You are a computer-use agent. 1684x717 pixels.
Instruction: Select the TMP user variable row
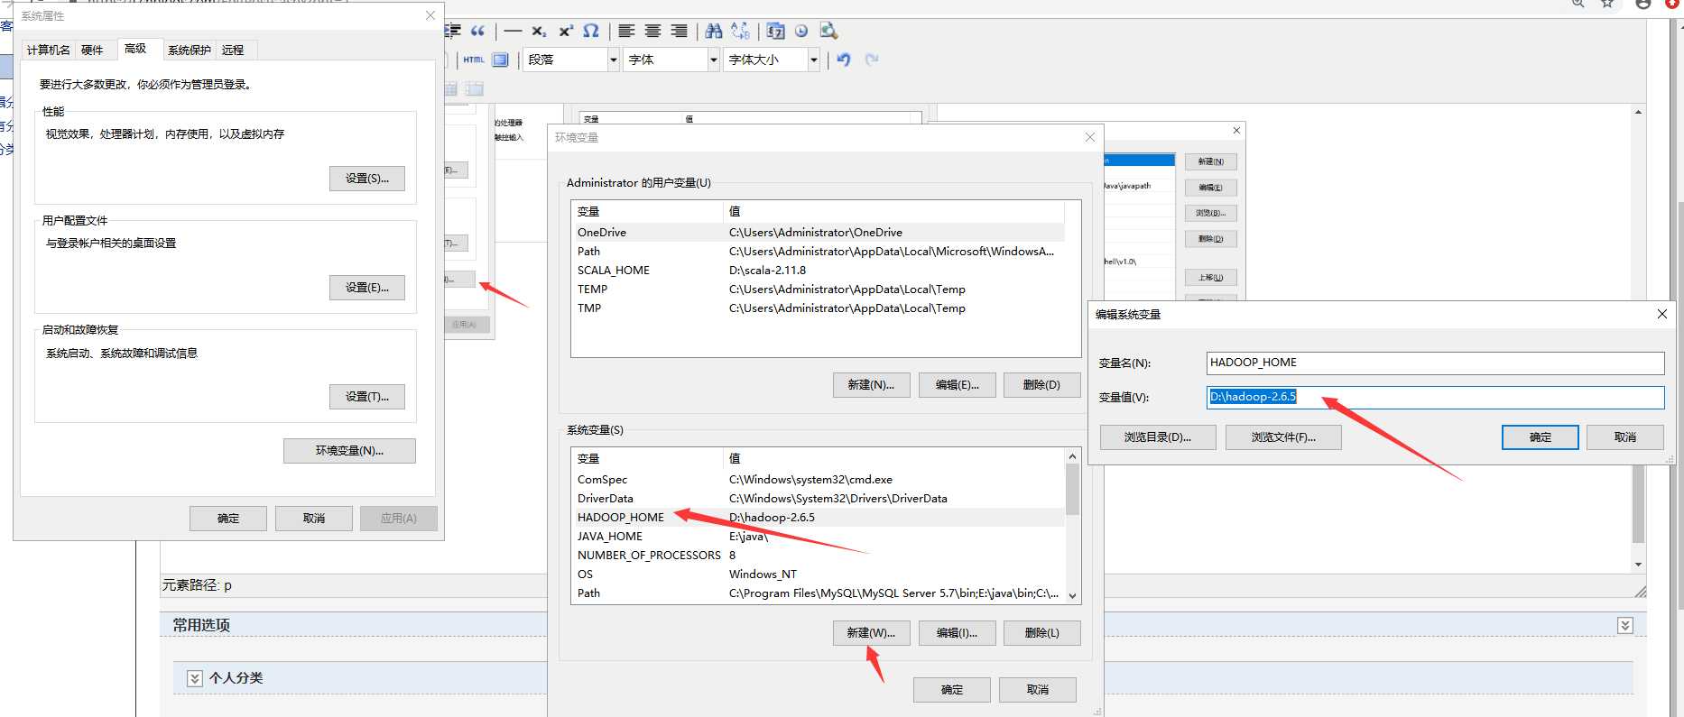pyautogui.click(x=818, y=308)
